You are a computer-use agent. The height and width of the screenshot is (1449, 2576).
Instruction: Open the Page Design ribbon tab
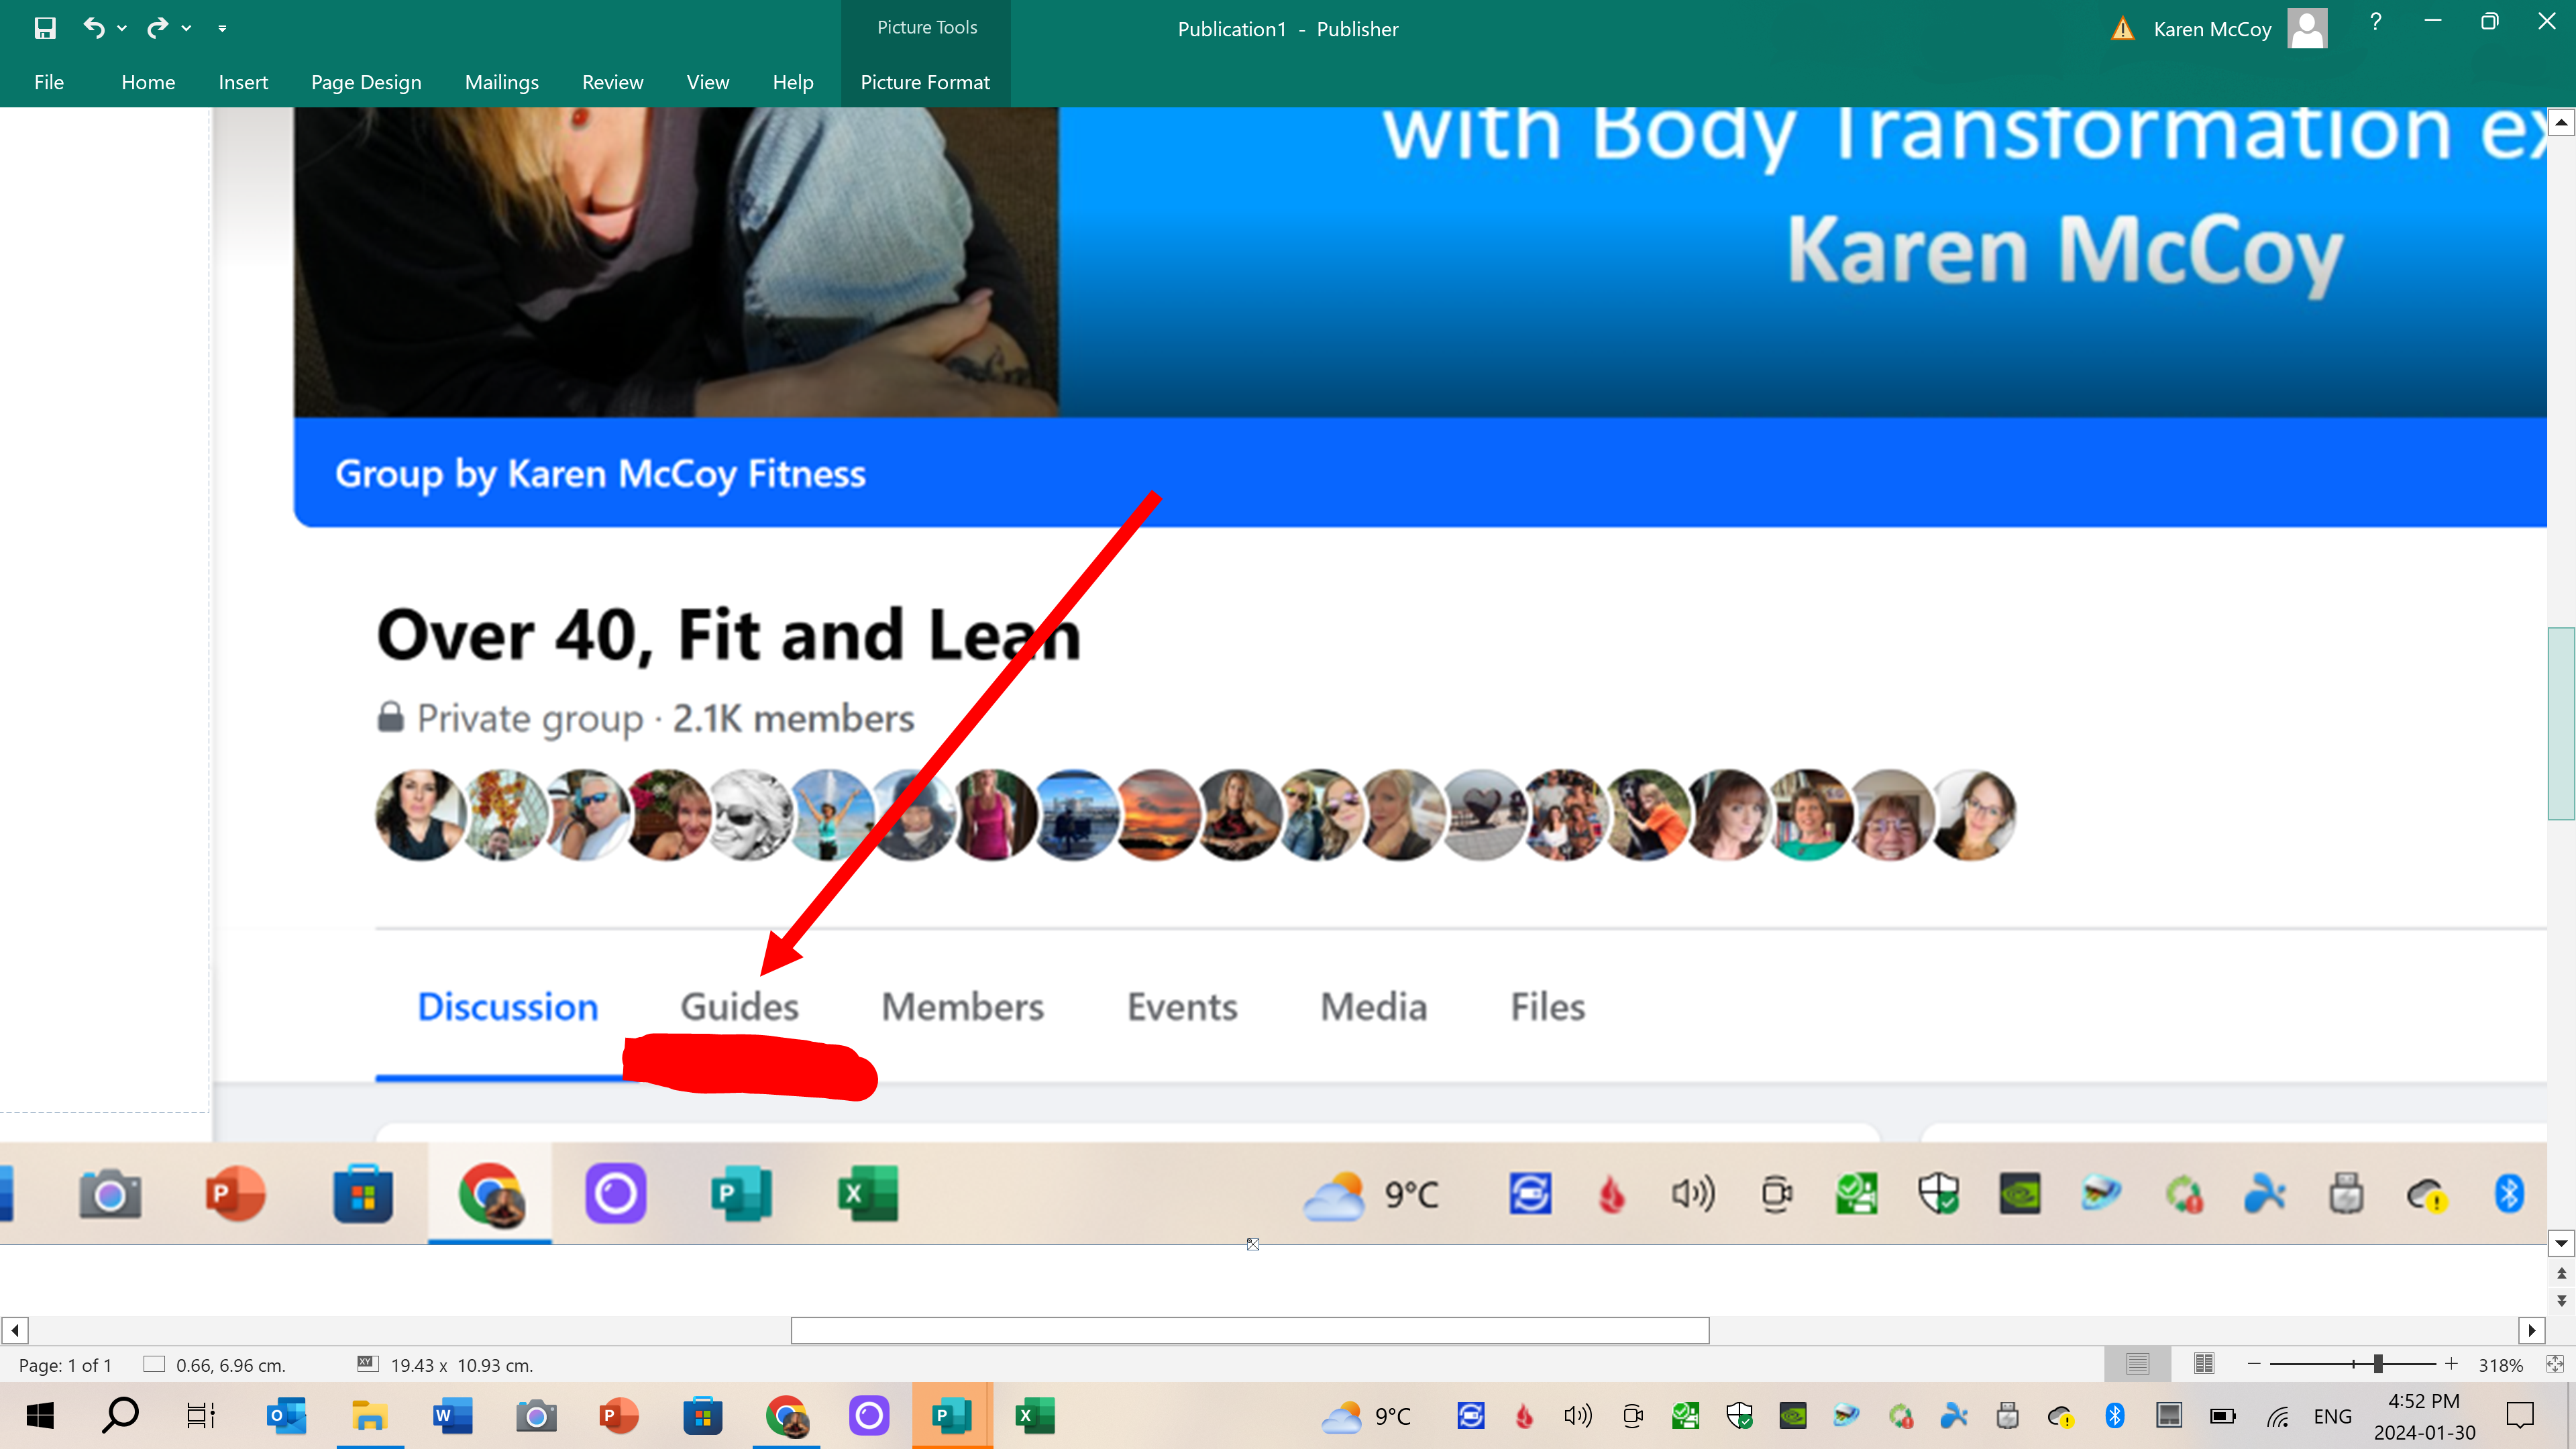(x=366, y=82)
